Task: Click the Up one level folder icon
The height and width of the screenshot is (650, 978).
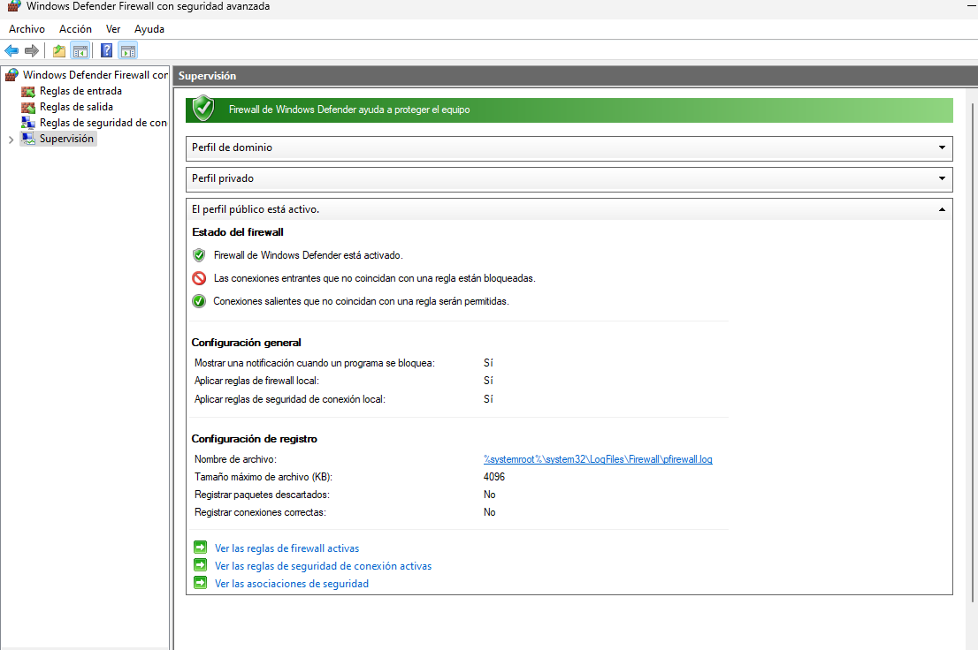Action: [x=59, y=50]
